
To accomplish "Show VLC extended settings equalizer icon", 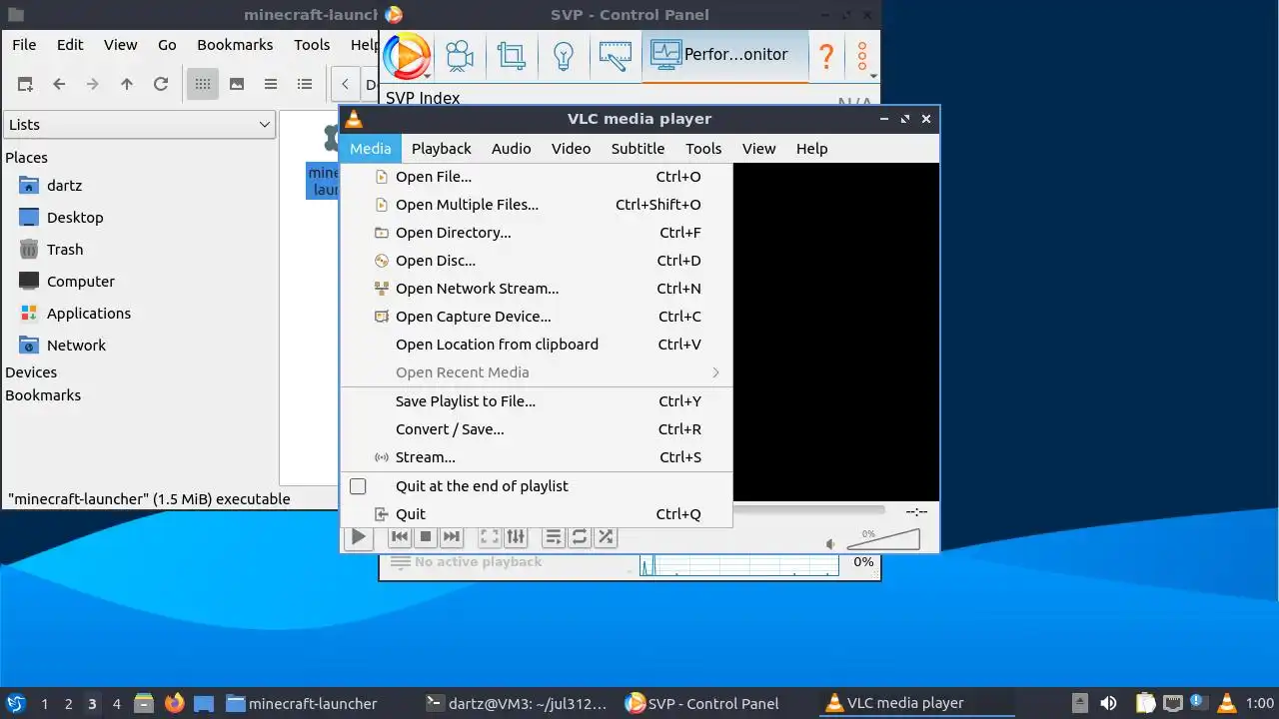I will click(516, 537).
